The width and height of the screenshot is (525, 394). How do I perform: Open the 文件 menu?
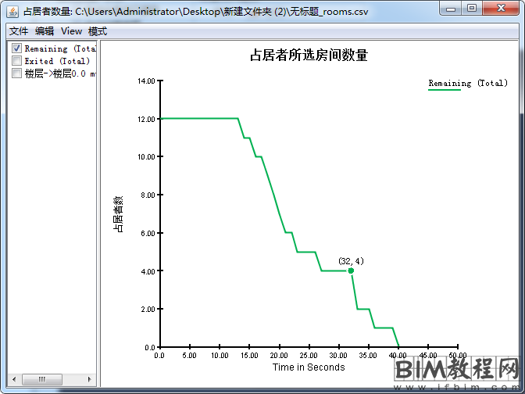[19, 31]
